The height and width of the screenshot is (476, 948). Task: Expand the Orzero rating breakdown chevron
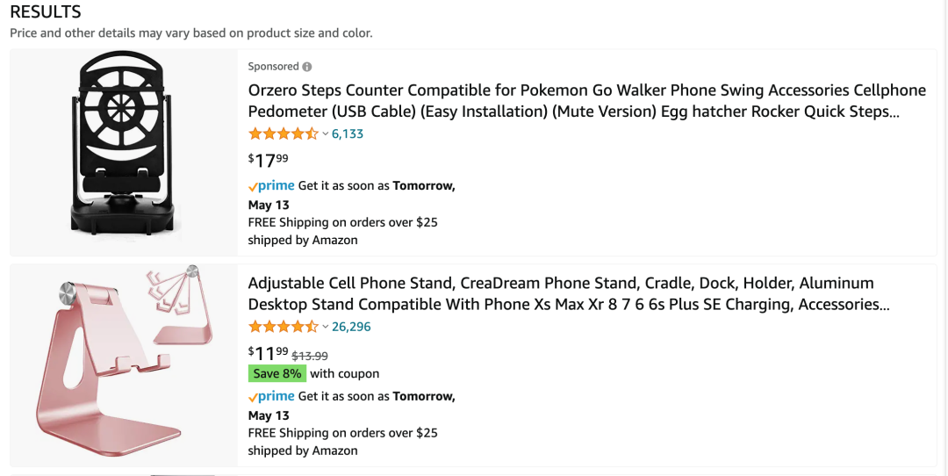coord(325,134)
